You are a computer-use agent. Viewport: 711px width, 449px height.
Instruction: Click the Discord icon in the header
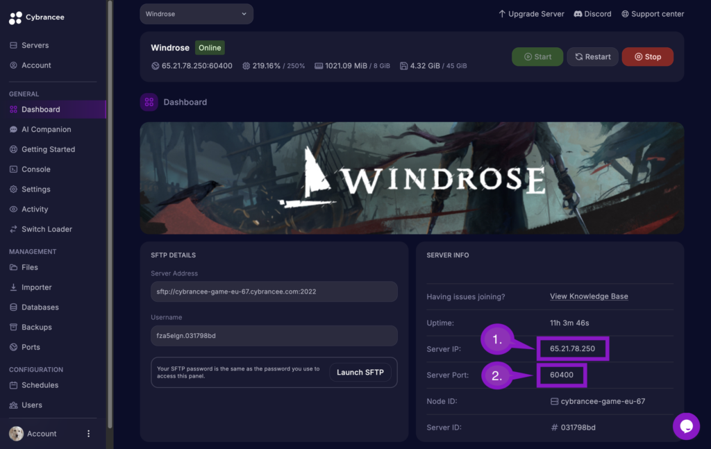(578, 13)
